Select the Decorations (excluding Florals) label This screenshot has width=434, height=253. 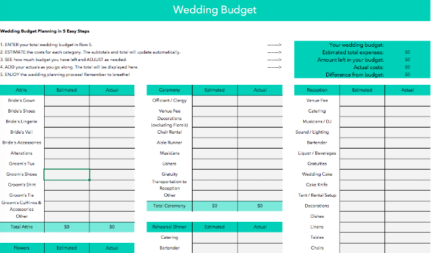coord(170,122)
